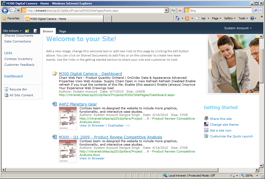Click the Print printer icon

[x=204, y=18]
